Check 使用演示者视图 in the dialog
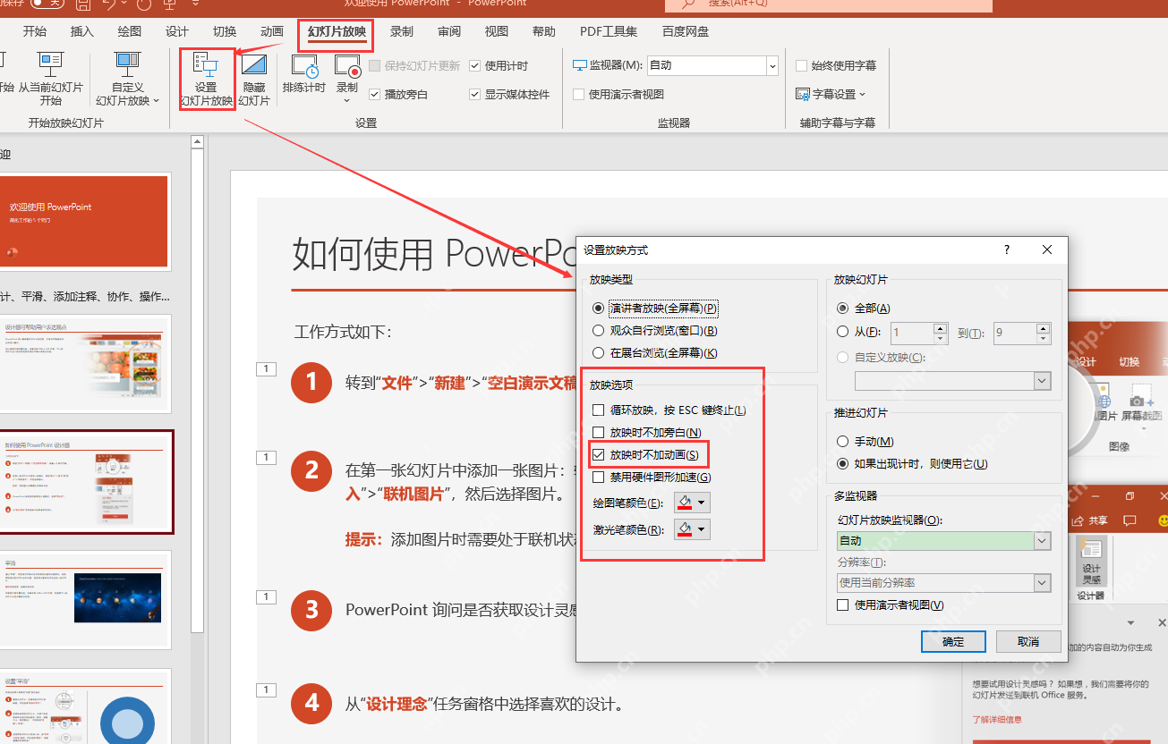This screenshot has width=1168, height=744. point(842,605)
